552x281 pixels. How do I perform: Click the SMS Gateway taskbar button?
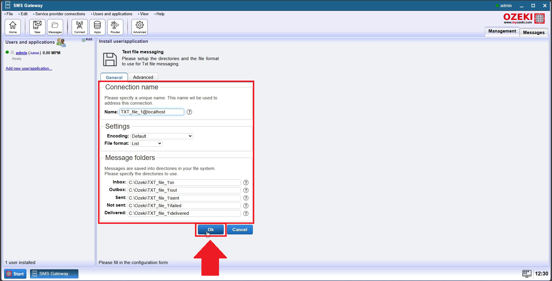coord(54,274)
